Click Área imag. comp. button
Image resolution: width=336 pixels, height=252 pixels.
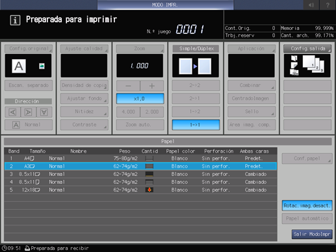252,125
